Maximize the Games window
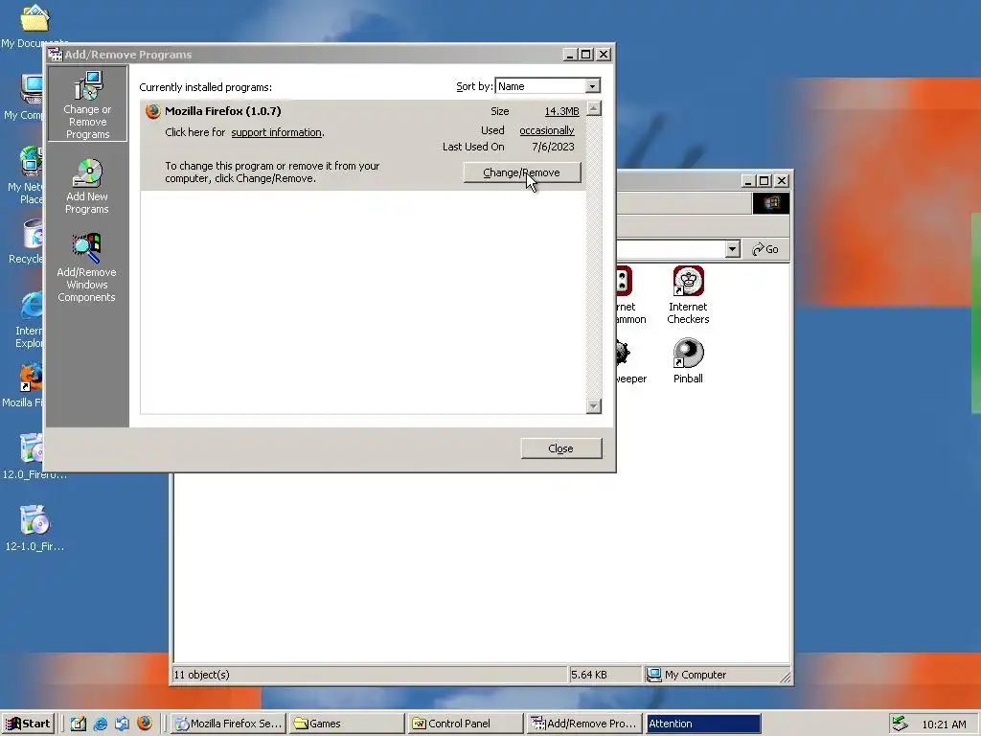 [764, 181]
